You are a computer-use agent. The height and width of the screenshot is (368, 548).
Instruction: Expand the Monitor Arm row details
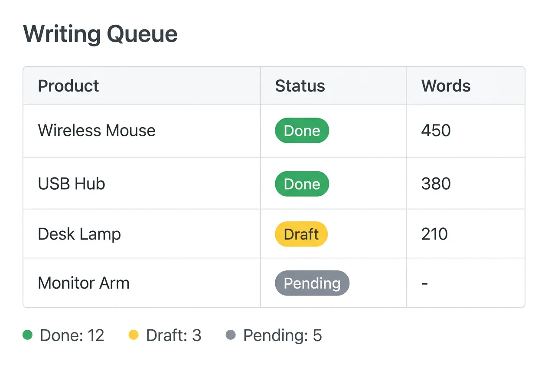84,283
